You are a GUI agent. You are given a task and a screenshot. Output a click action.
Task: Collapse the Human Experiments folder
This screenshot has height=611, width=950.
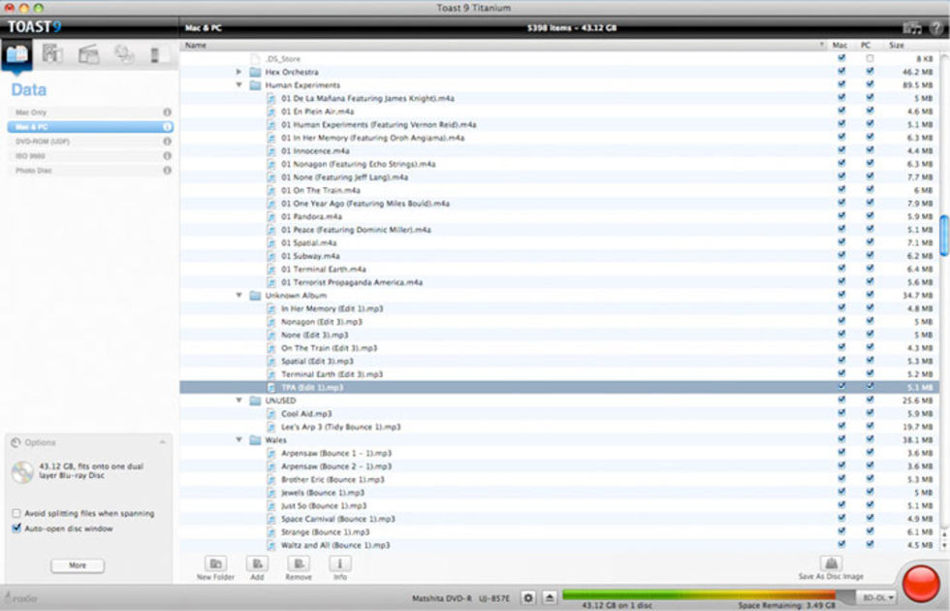(x=239, y=85)
